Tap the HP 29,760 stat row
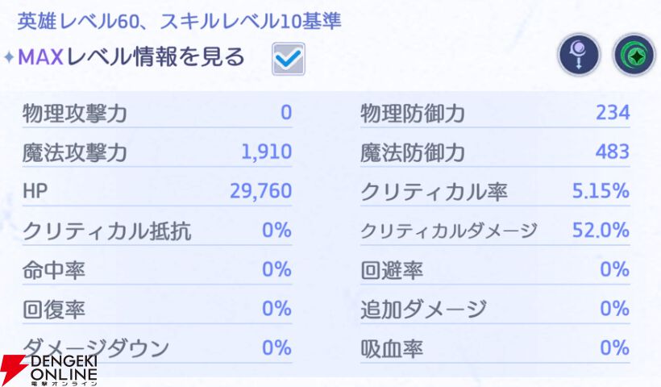661x387 pixels. pos(157,191)
